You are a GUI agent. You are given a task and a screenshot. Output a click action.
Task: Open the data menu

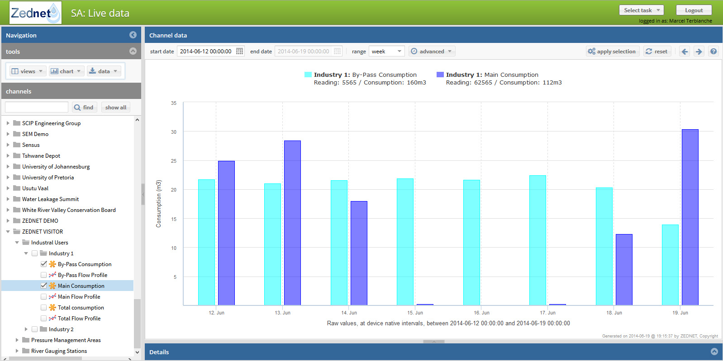point(104,71)
